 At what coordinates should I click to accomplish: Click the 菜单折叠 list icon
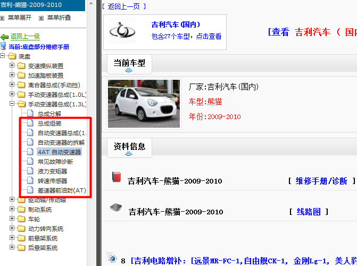(41, 18)
